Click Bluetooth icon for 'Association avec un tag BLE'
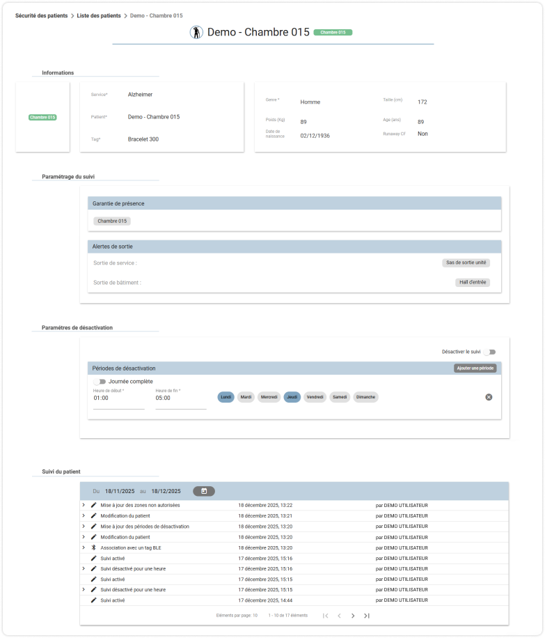 [x=93, y=547]
